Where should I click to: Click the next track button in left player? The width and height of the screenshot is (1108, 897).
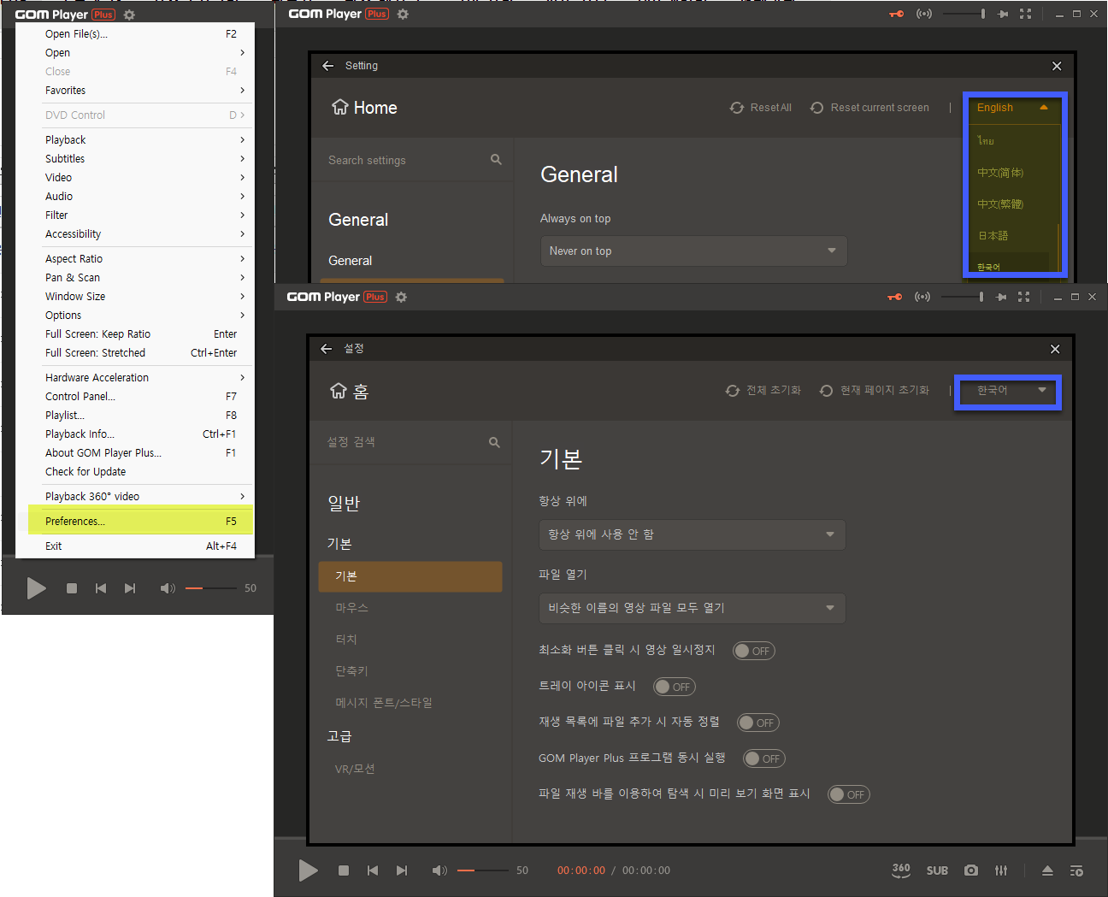pos(130,588)
